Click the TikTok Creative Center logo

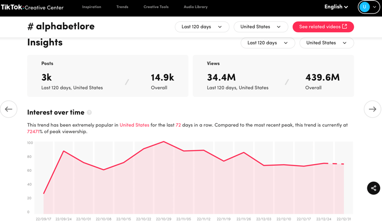coord(32,8)
